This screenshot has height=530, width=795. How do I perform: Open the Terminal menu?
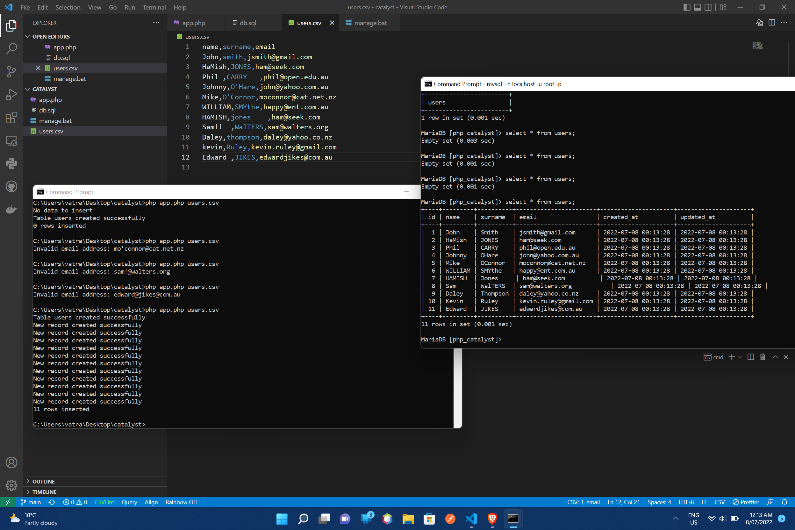(154, 7)
